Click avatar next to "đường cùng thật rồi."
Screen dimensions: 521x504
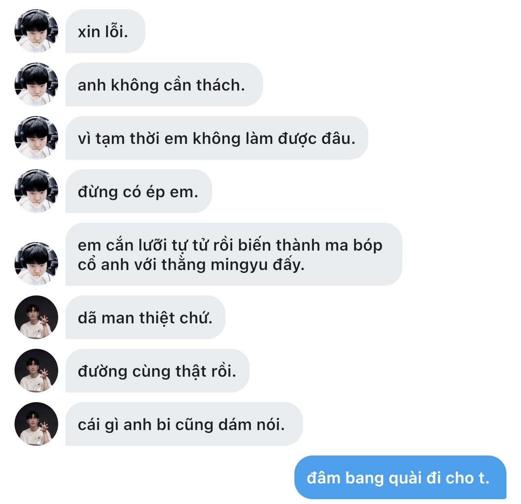(x=36, y=371)
